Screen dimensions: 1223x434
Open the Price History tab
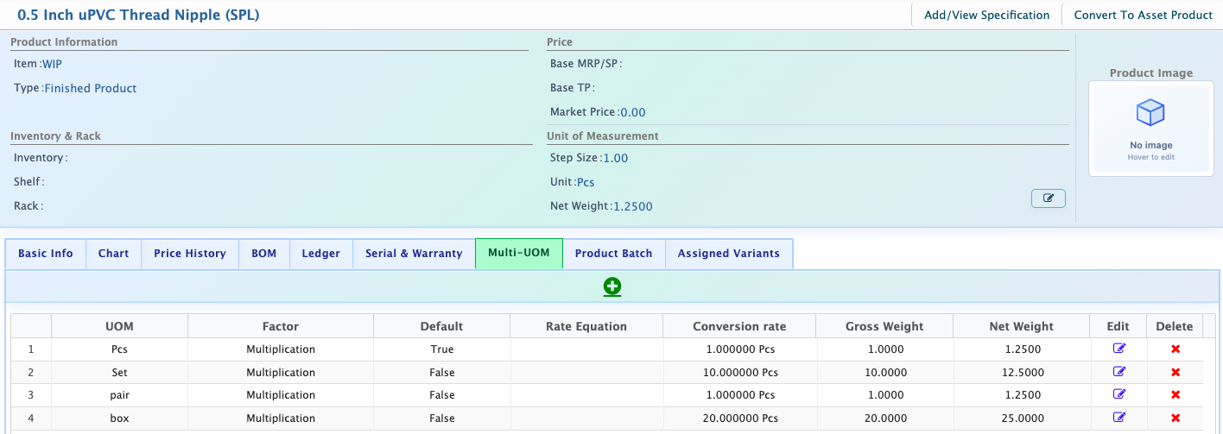tap(190, 254)
